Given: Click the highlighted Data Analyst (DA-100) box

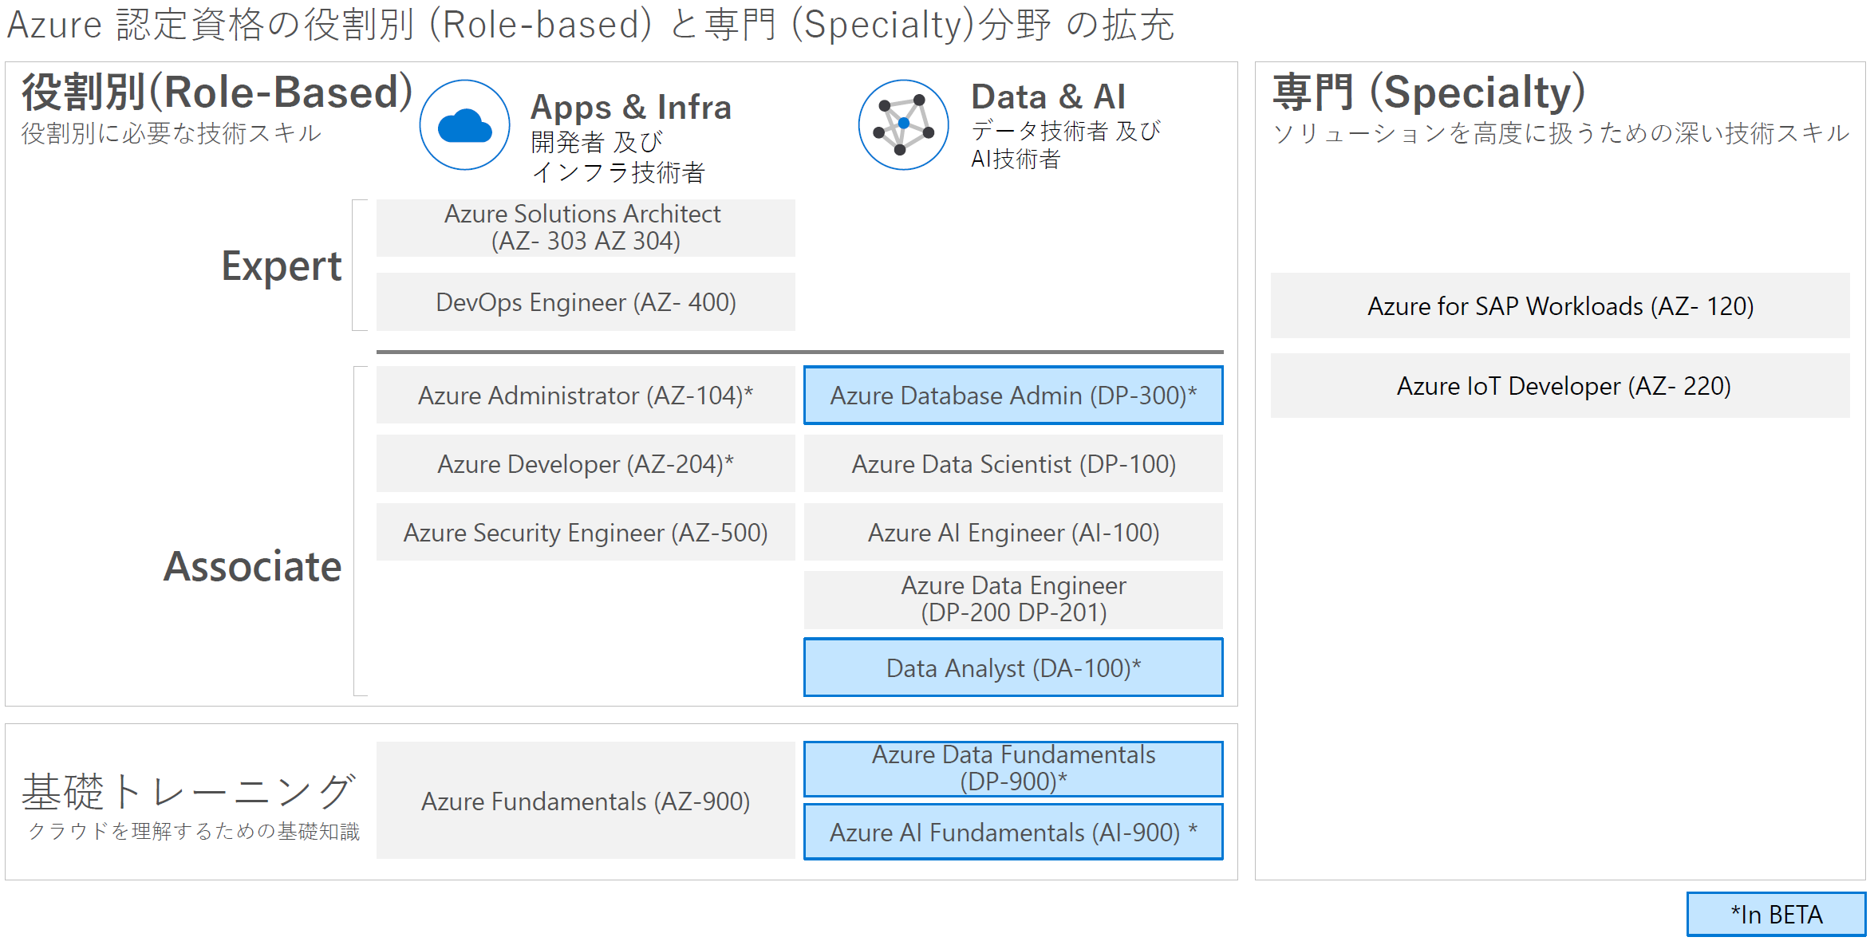Looking at the screenshot, I should tap(1012, 668).
